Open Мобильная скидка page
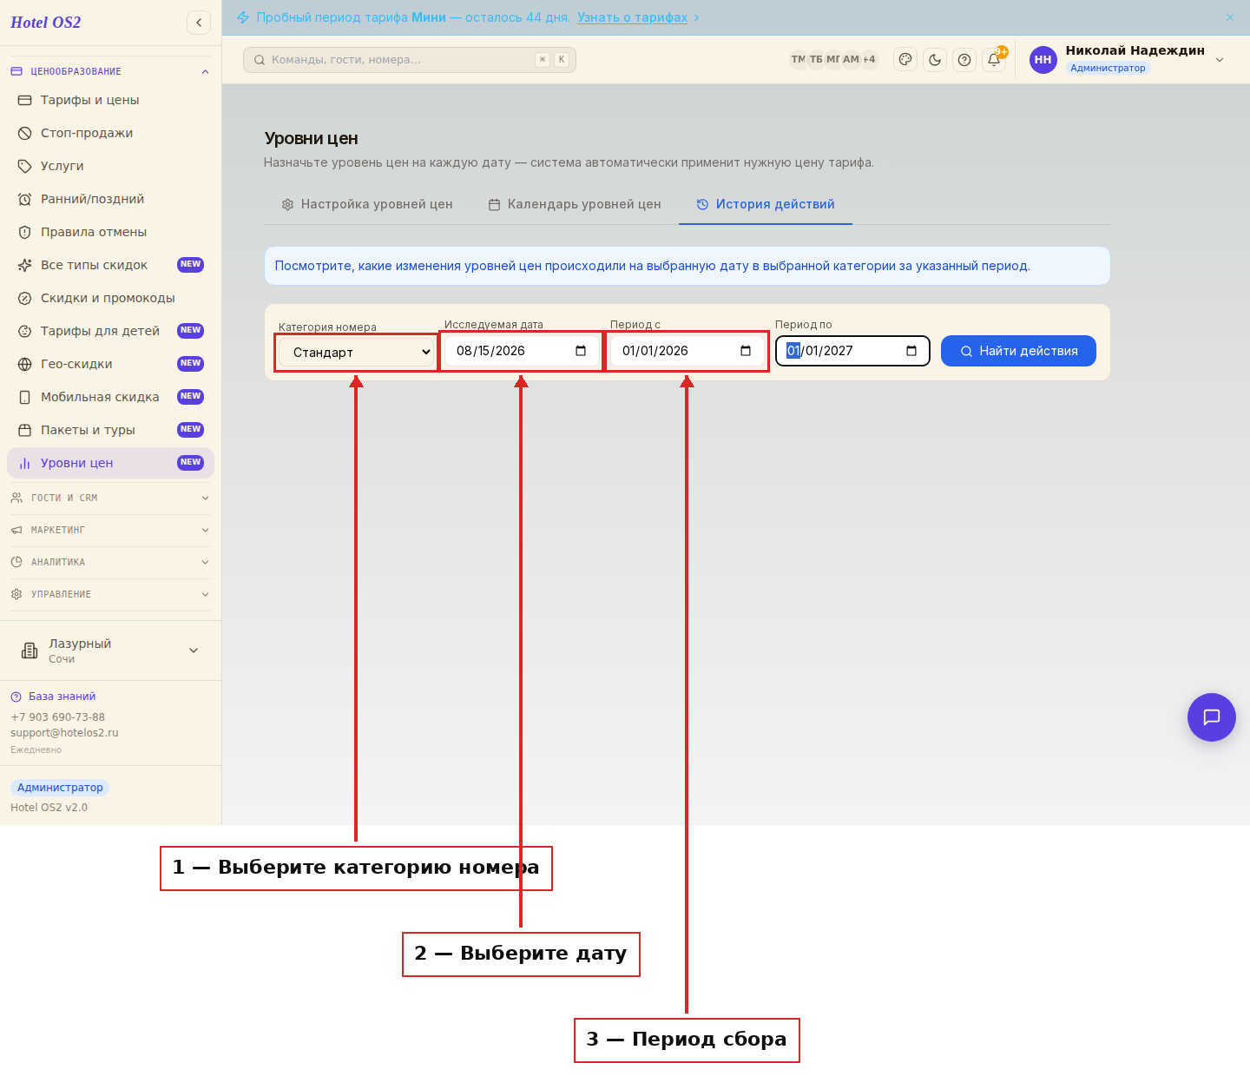This screenshot has height=1083, width=1250. [x=110, y=397]
